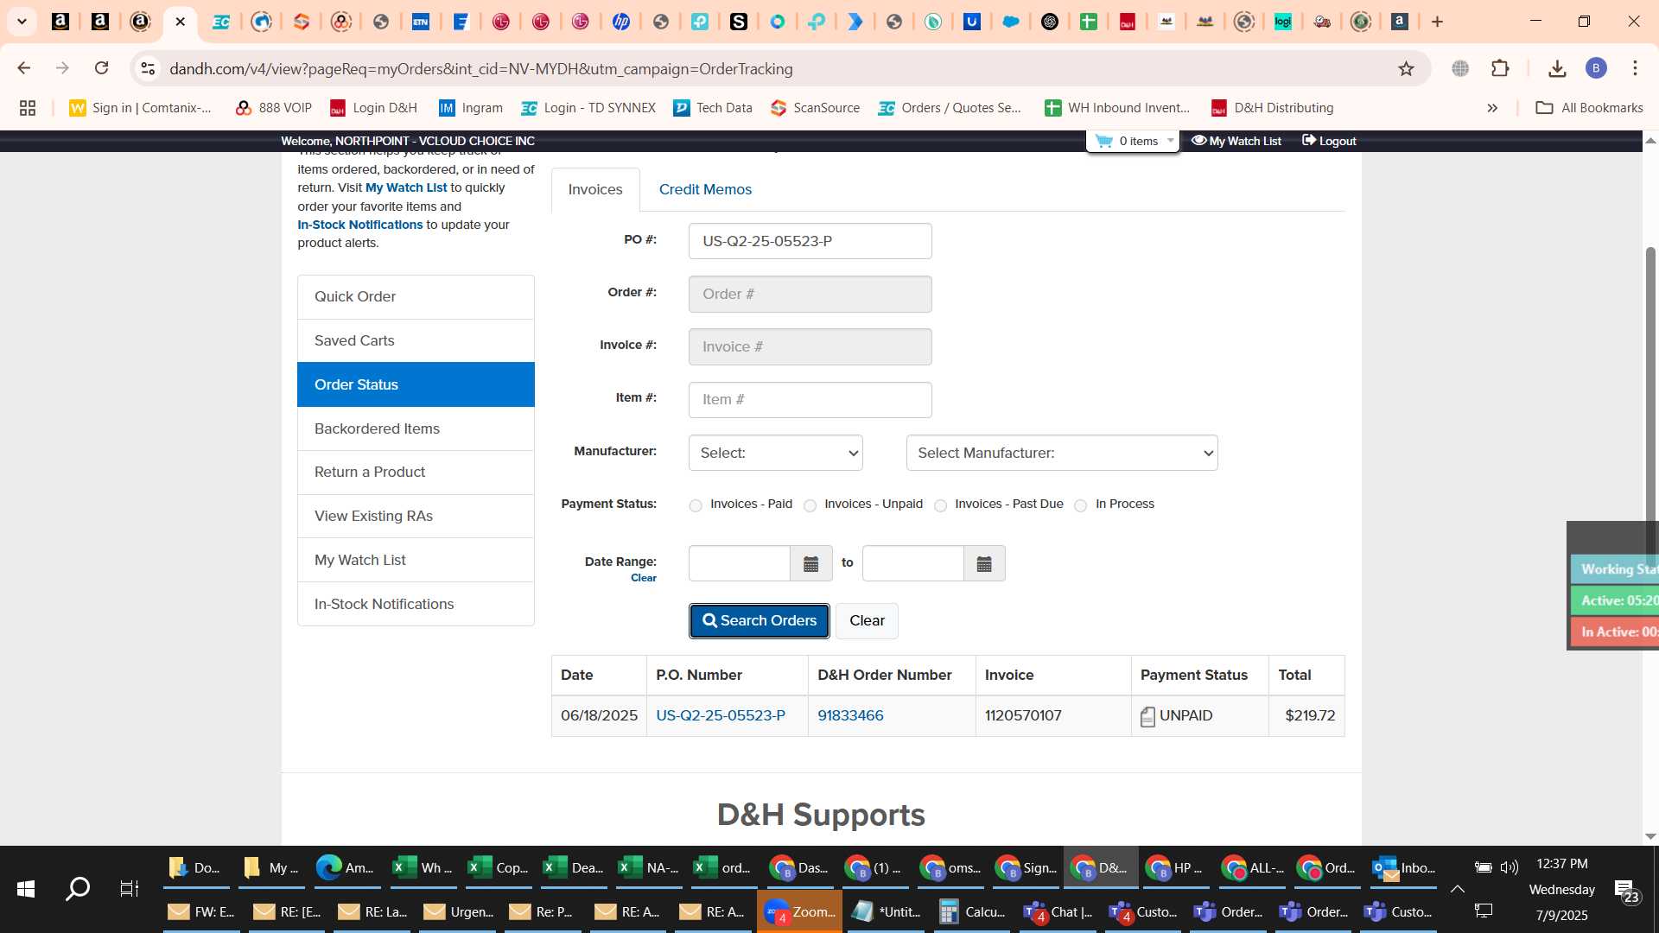The width and height of the screenshot is (1659, 933).
Task: Open Chrome extensions puzzle icon
Action: (x=1501, y=68)
